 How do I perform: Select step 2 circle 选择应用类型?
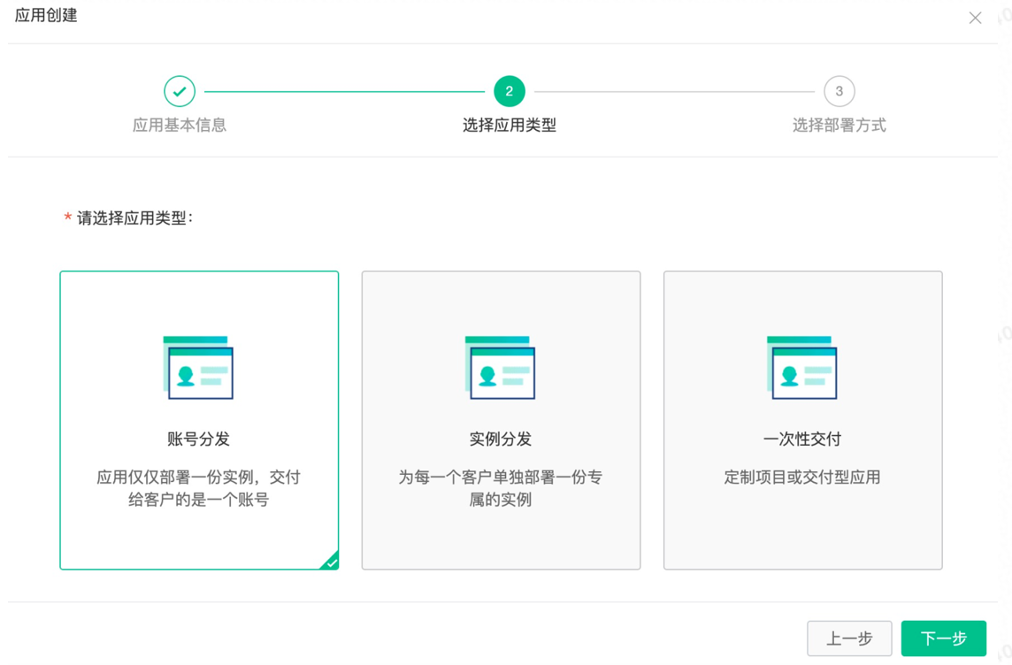point(510,92)
